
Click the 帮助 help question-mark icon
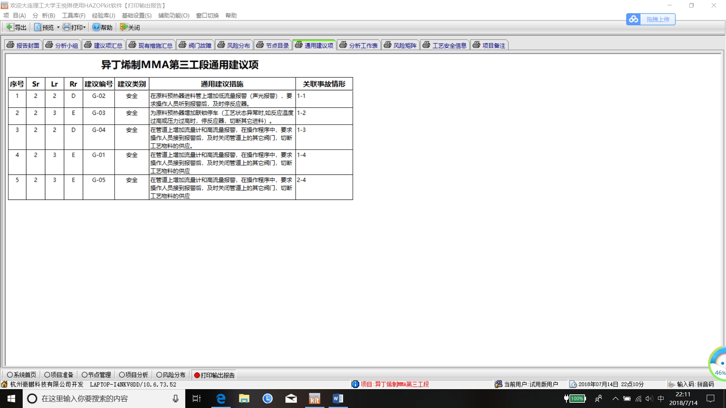click(x=96, y=27)
